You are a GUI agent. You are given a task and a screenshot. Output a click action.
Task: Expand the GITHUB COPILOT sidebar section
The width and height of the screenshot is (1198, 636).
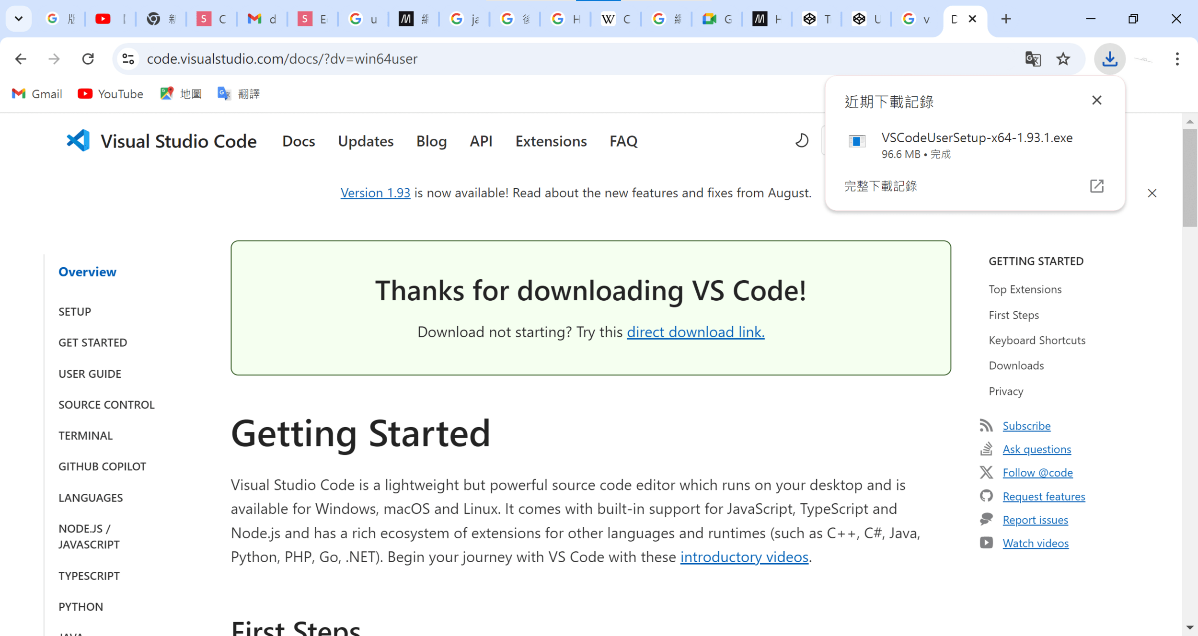pyautogui.click(x=102, y=466)
